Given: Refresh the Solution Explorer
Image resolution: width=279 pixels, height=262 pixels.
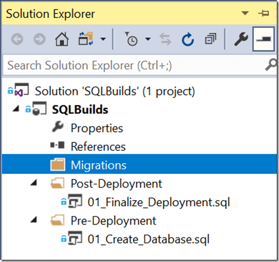Looking at the screenshot, I should pyautogui.click(x=188, y=39).
